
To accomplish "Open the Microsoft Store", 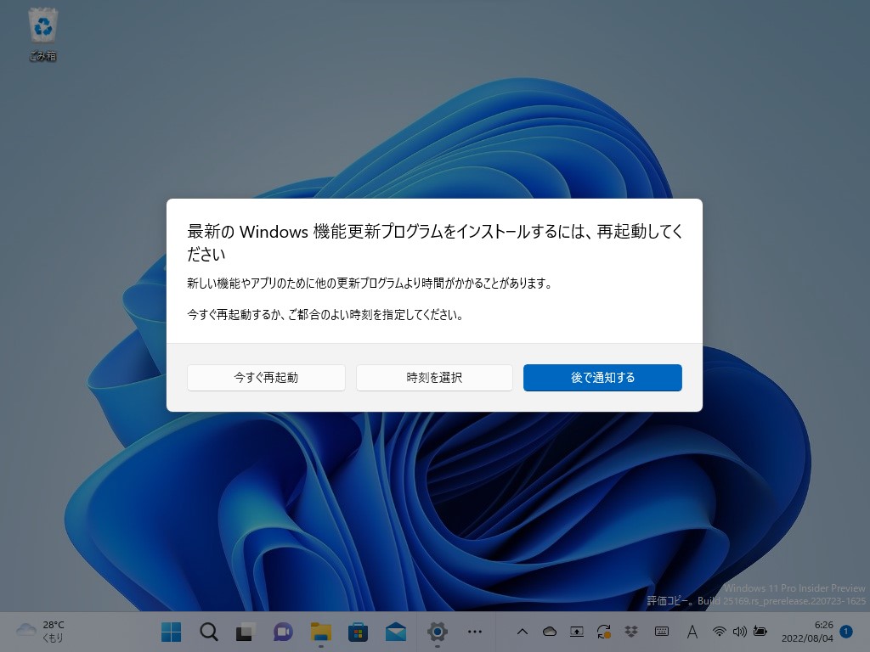I will pyautogui.click(x=357, y=632).
